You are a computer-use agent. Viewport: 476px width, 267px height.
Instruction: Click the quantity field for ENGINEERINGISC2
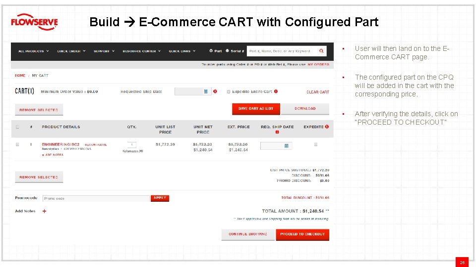point(132,145)
